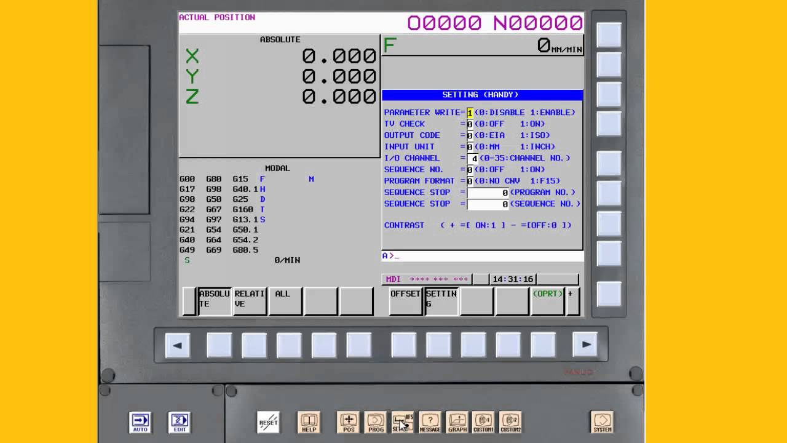The width and height of the screenshot is (787, 443).
Task: Open the SYSTEM function key
Action: click(603, 422)
